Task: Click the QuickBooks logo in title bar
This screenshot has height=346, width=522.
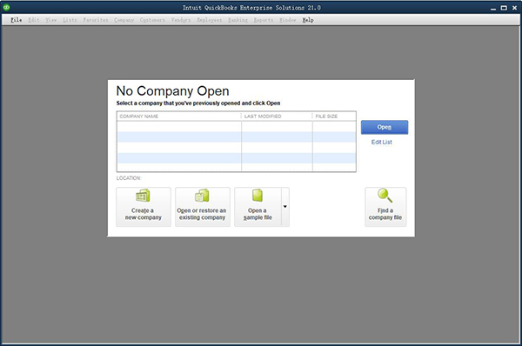Action: pos(6,7)
